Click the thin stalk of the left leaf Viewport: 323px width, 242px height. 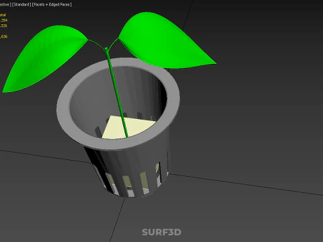(x=97, y=43)
